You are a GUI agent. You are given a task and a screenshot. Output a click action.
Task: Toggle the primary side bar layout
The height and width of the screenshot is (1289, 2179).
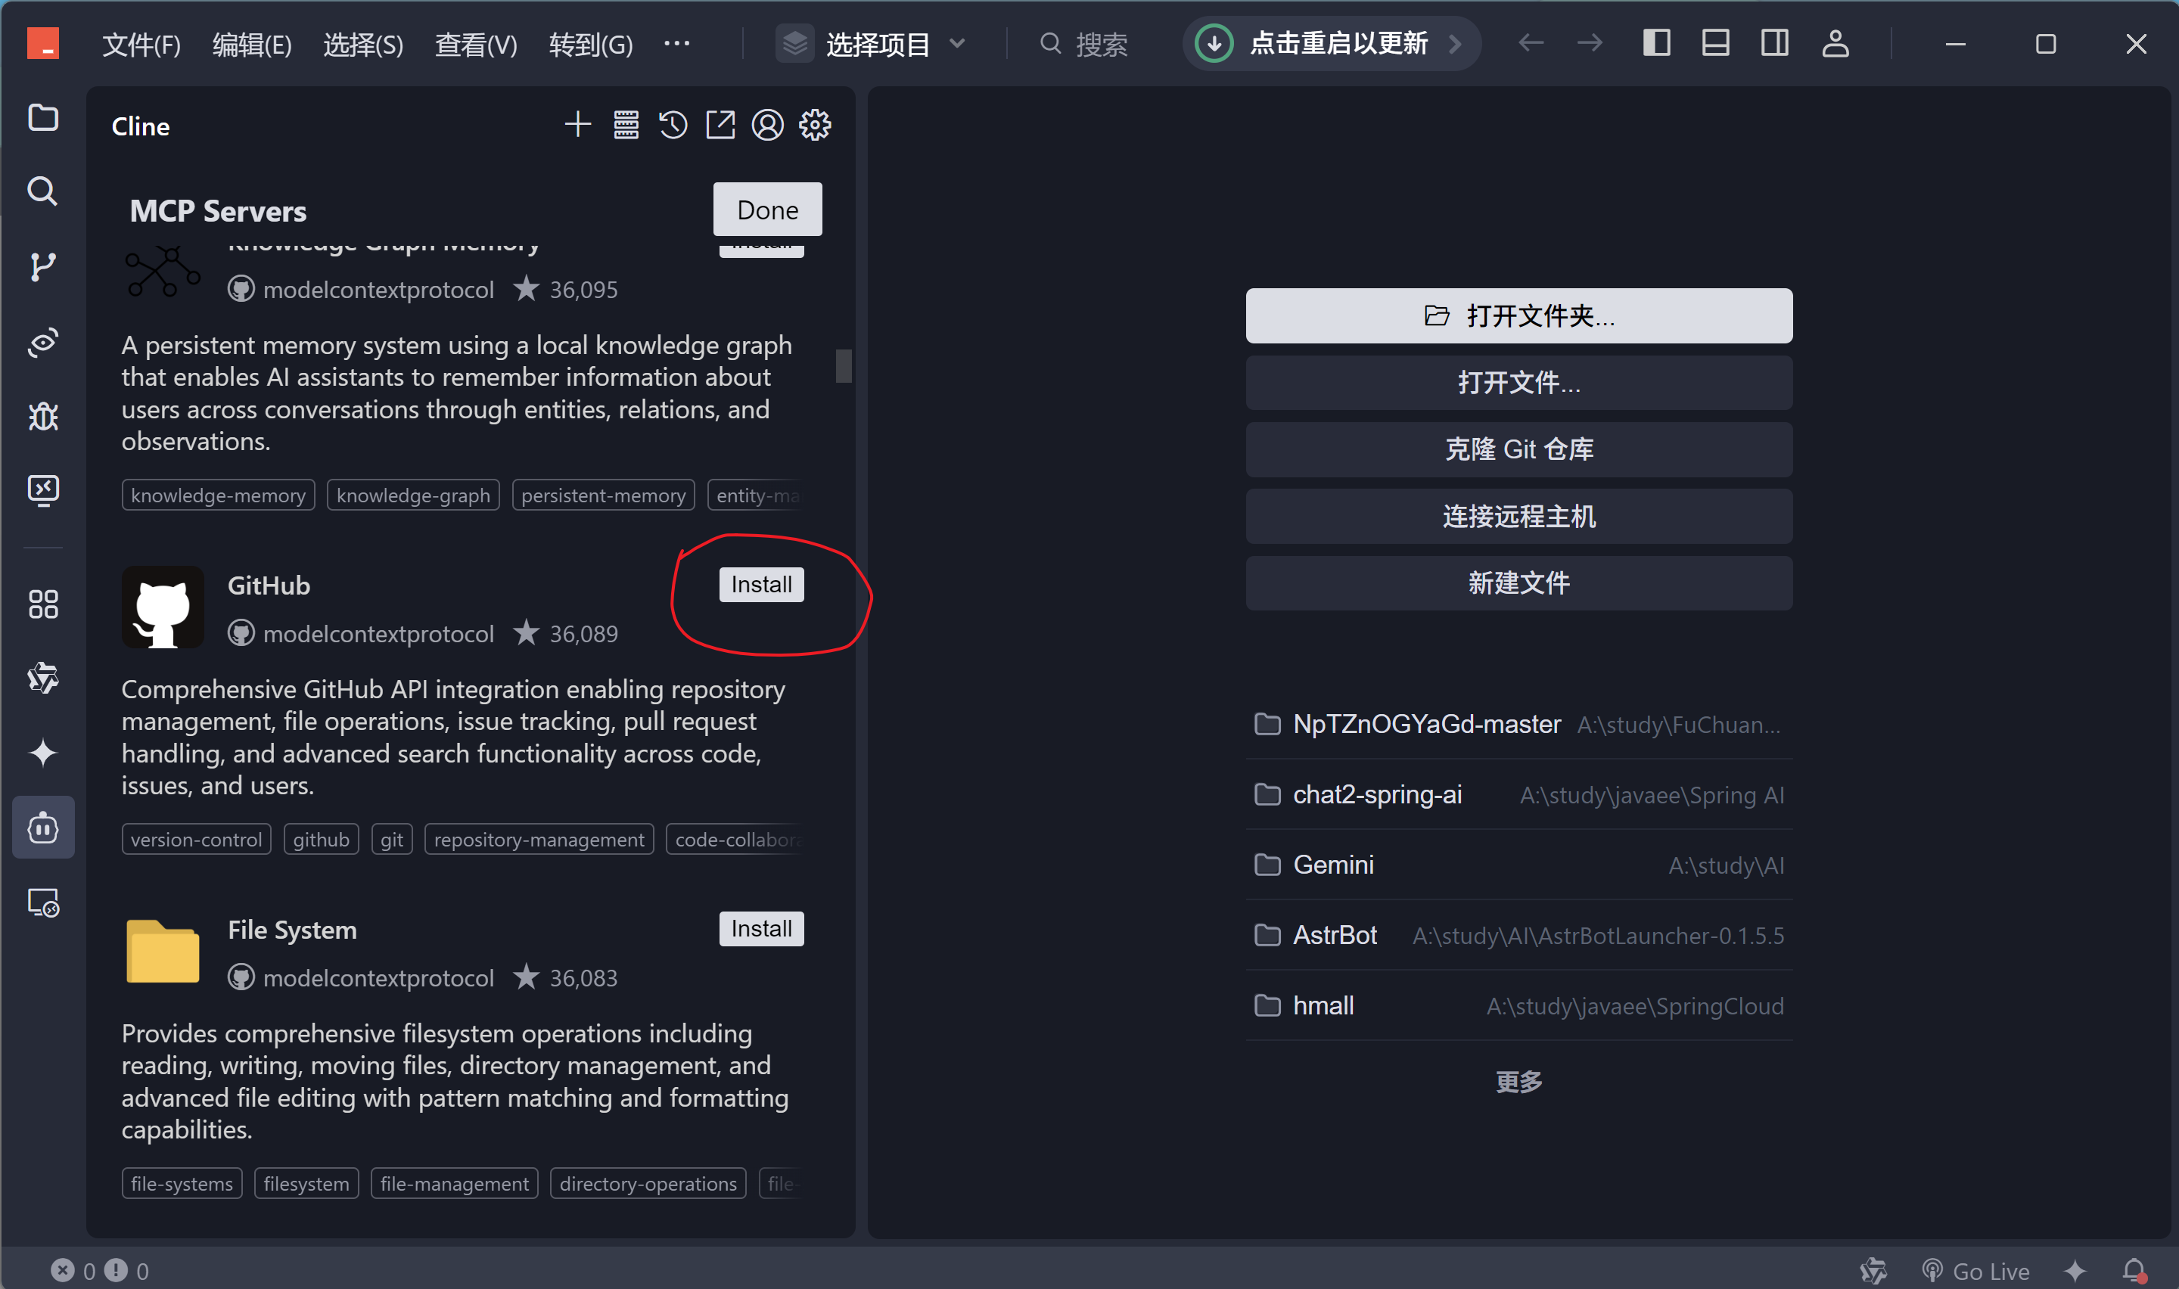pyautogui.click(x=1657, y=43)
